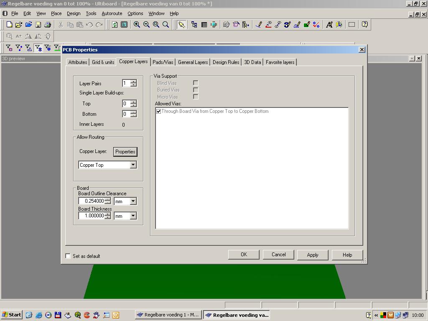The height and width of the screenshot is (321, 428).
Task: Click the Board Thickness value field
Action: click(x=92, y=216)
